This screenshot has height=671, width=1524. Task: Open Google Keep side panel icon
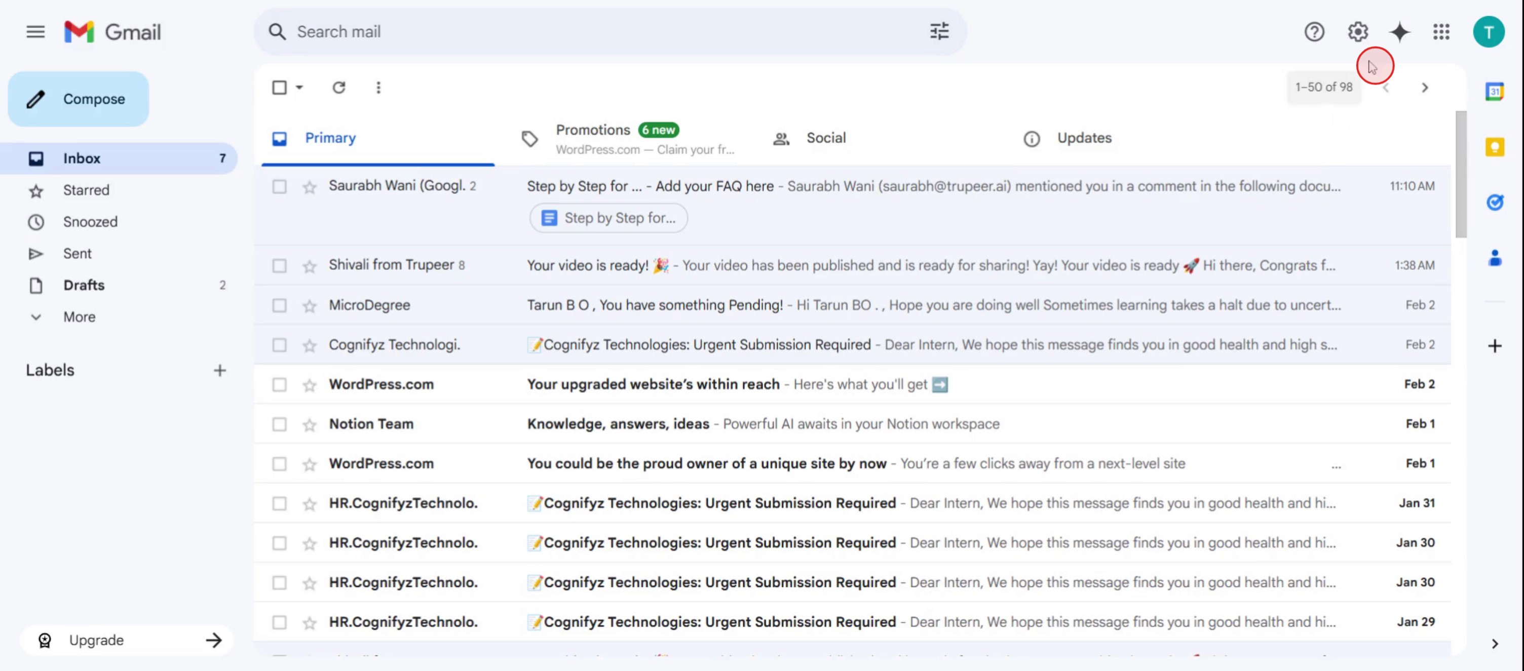coord(1495,147)
